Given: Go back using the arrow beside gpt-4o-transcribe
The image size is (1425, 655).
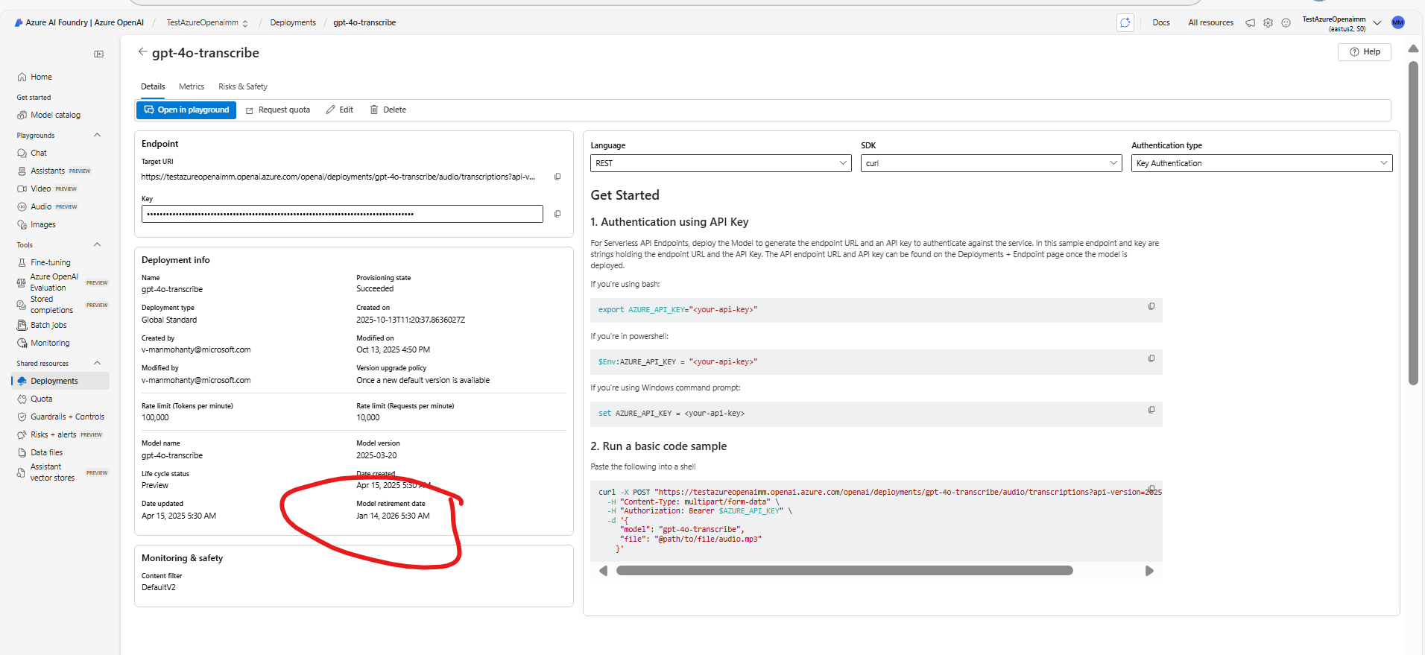Looking at the screenshot, I should tap(142, 52).
